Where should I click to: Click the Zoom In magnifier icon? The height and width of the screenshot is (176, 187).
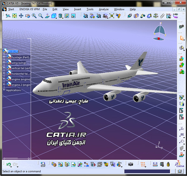pyautogui.click(x=34, y=16)
